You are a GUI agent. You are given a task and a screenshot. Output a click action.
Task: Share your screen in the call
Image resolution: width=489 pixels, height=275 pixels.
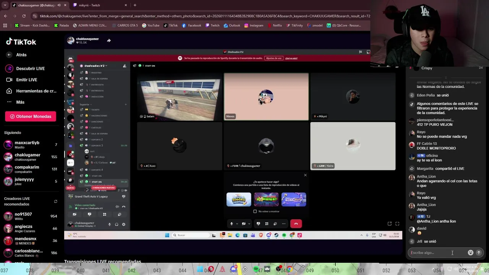[258, 224]
